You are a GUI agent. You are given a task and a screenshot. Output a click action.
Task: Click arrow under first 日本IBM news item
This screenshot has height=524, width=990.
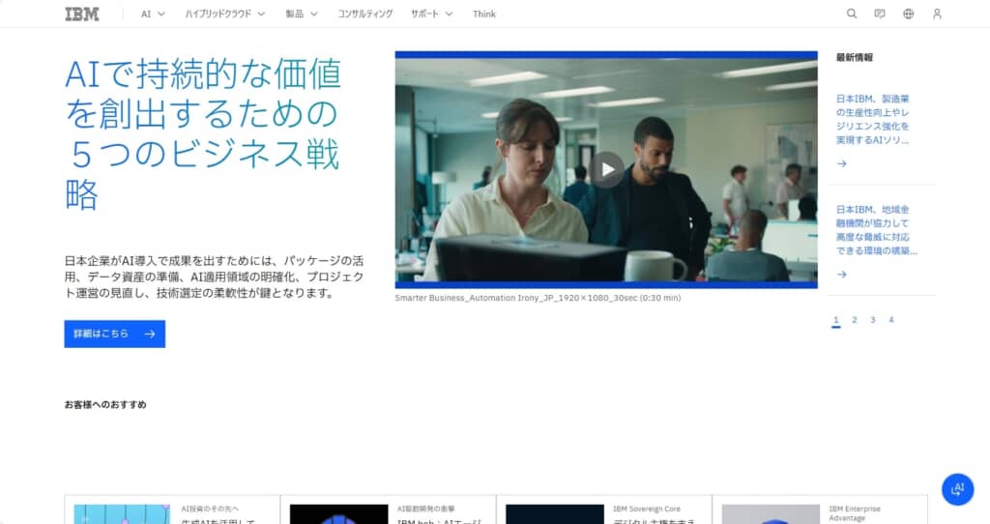tap(842, 163)
